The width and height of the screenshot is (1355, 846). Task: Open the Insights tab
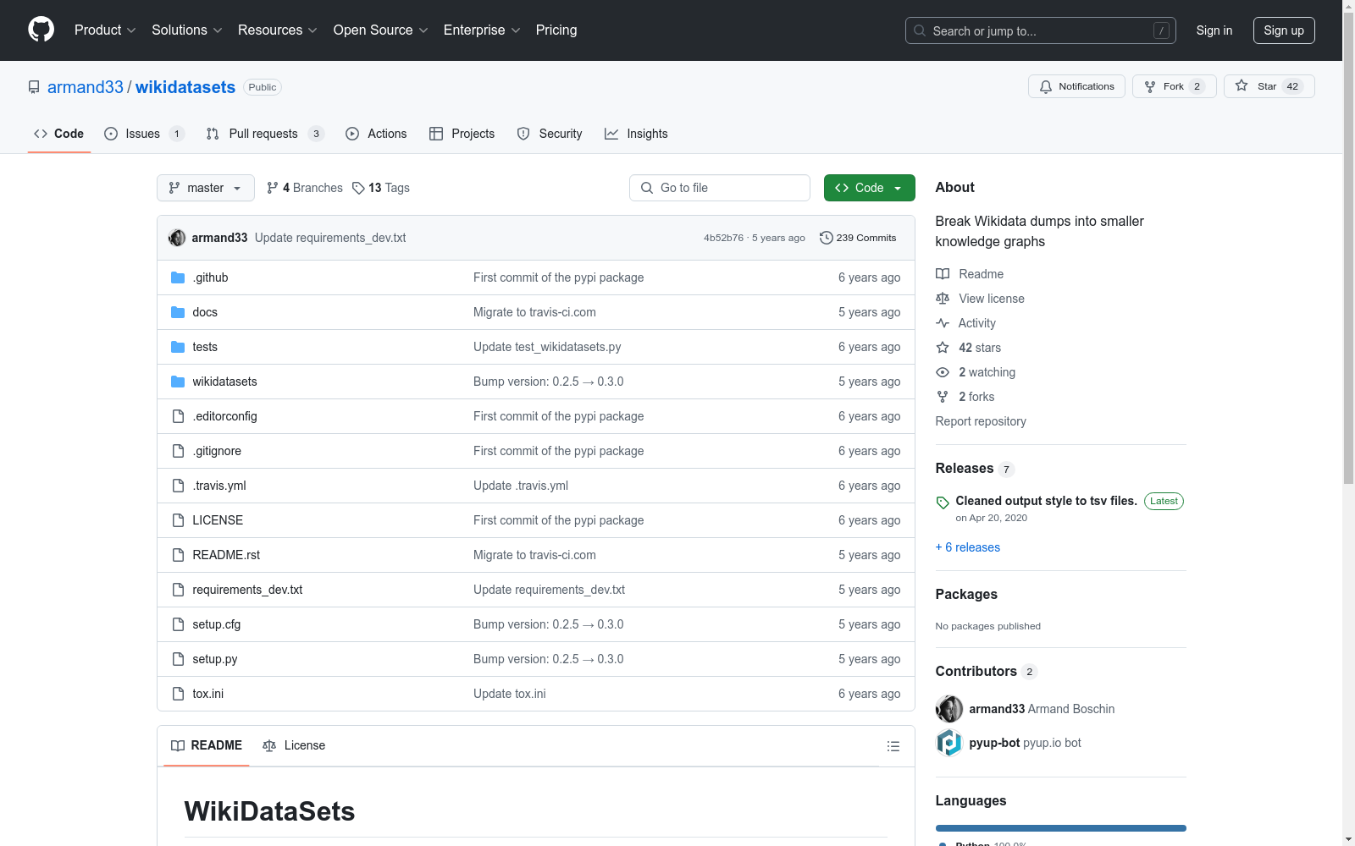[636, 134]
